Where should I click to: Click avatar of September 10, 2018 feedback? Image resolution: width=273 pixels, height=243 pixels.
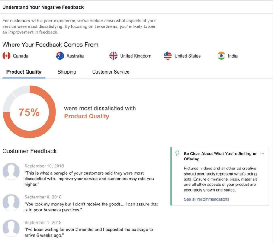point(11,171)
